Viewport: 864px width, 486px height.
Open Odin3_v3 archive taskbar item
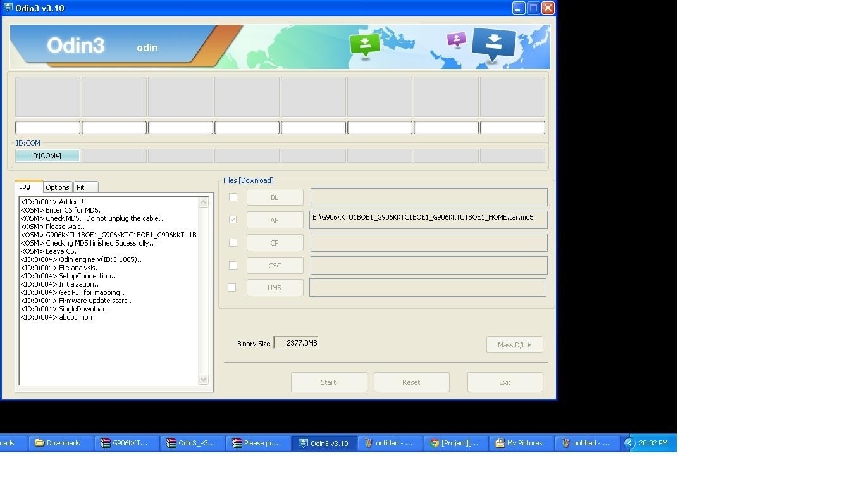(x=192, y=443)
